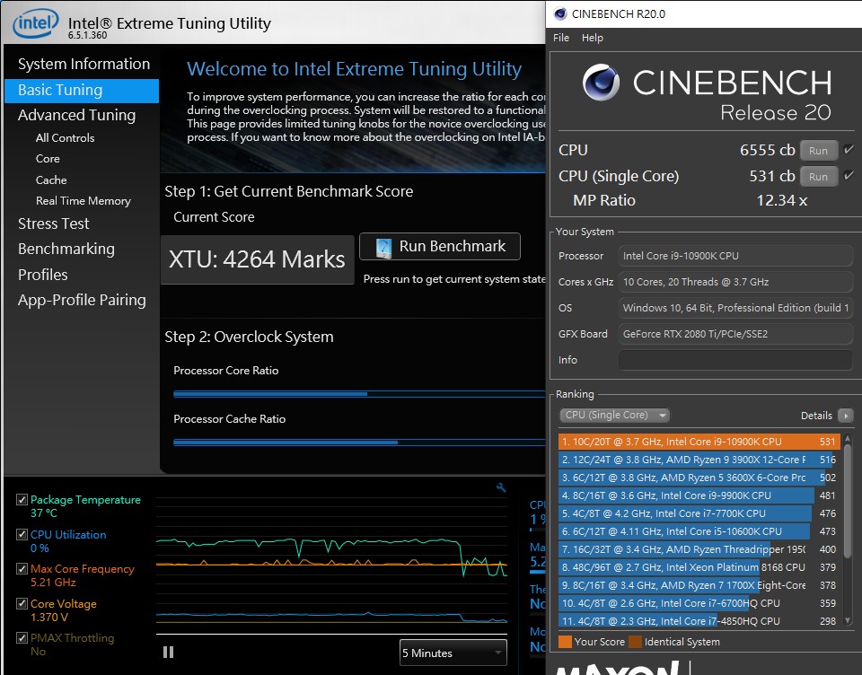The width and height of the screenshot is (862, 675).
Task: Switch to the Benchmarking page
Action: (x=66, y=249)
